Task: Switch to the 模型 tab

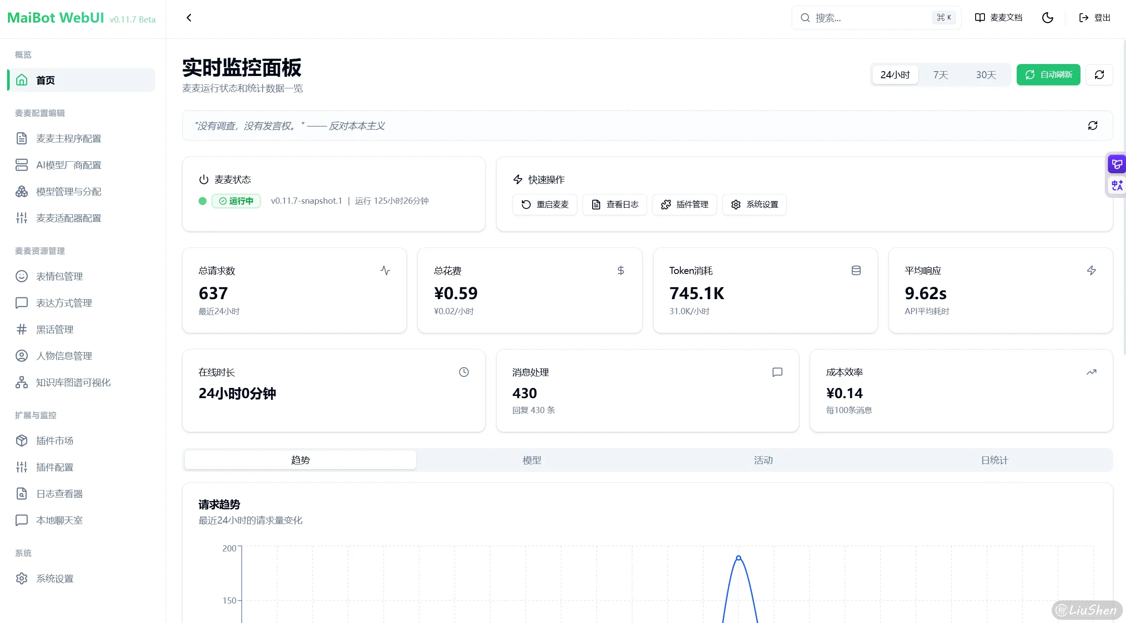Action: [532, 460]
